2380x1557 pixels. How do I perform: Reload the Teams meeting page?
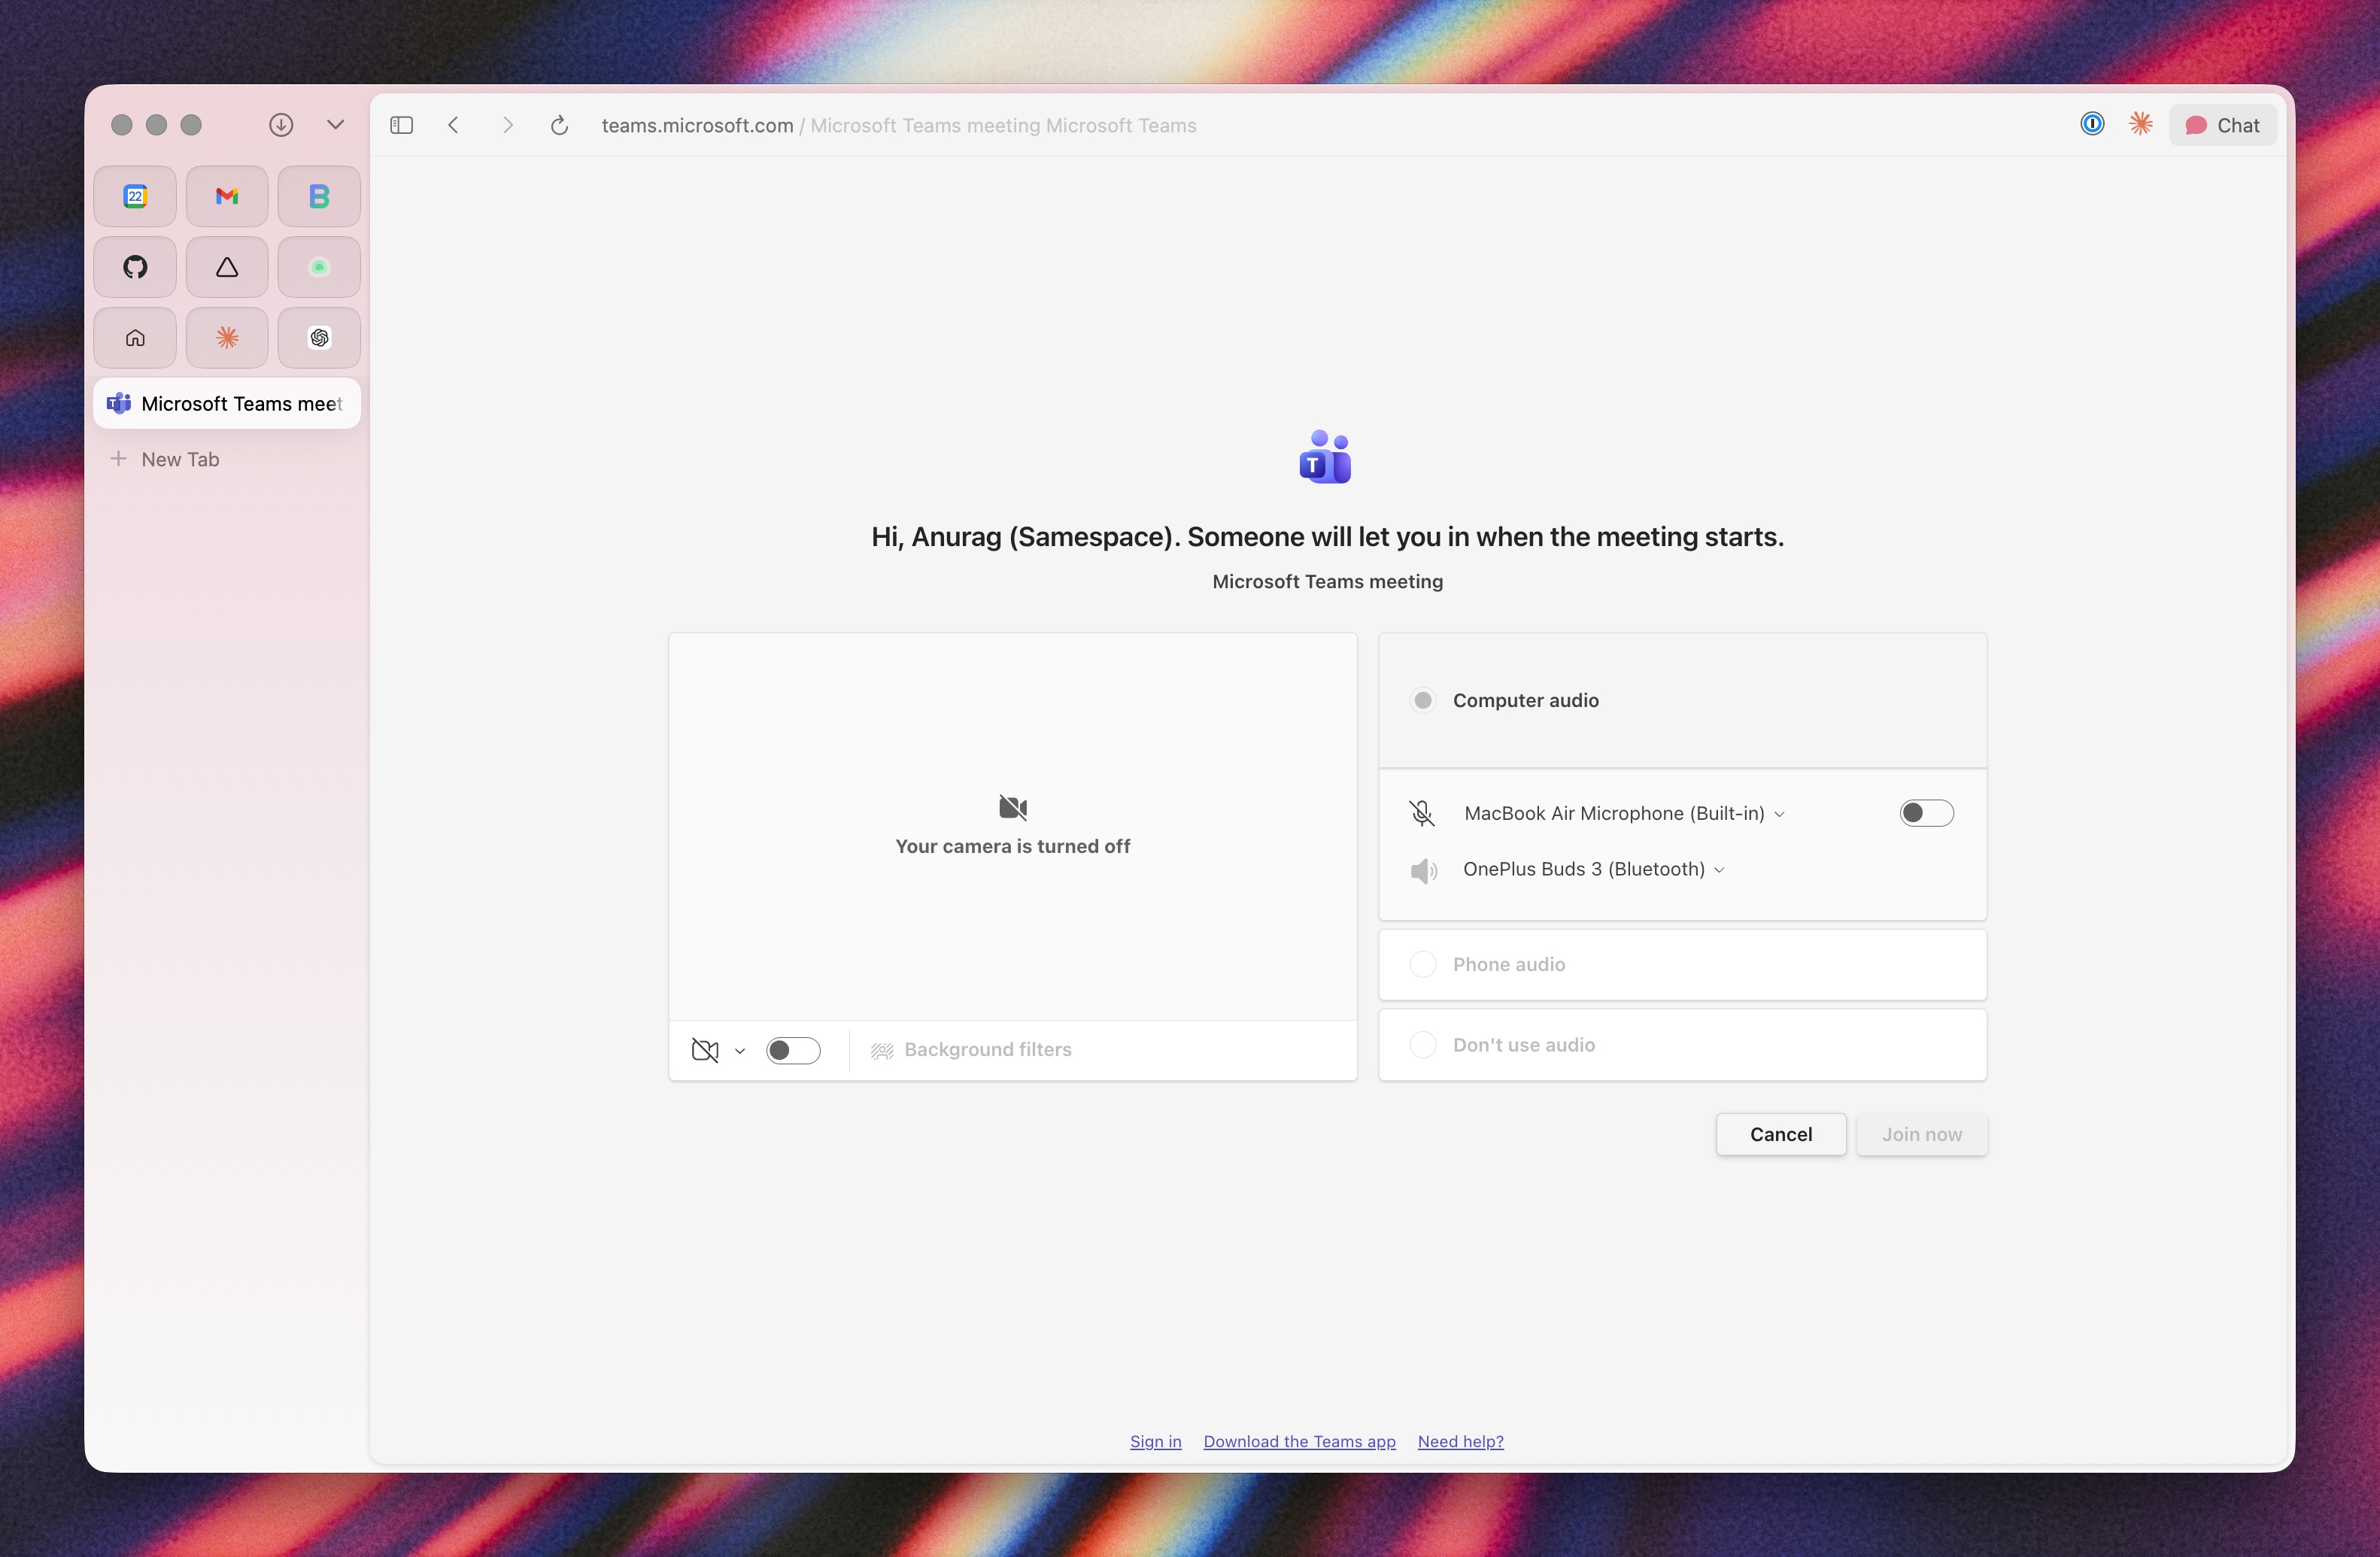(560, 125)
